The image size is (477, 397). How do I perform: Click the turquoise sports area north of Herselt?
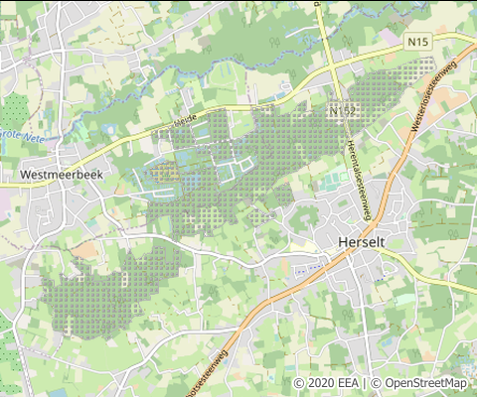click(x=335, y=181)
